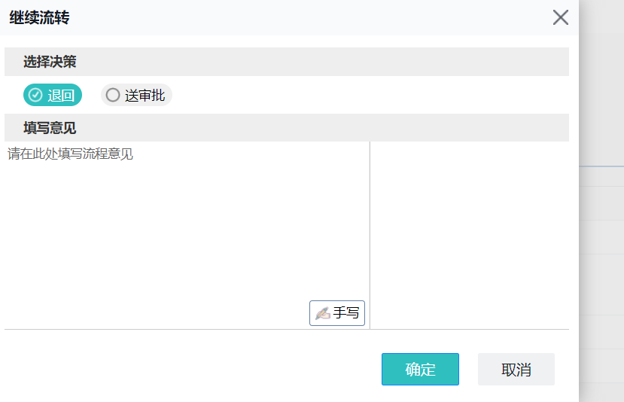Click the empty circle icon beside 送审批
The height and width of the screenshot is (402, 624).
[x=113, y=96]
